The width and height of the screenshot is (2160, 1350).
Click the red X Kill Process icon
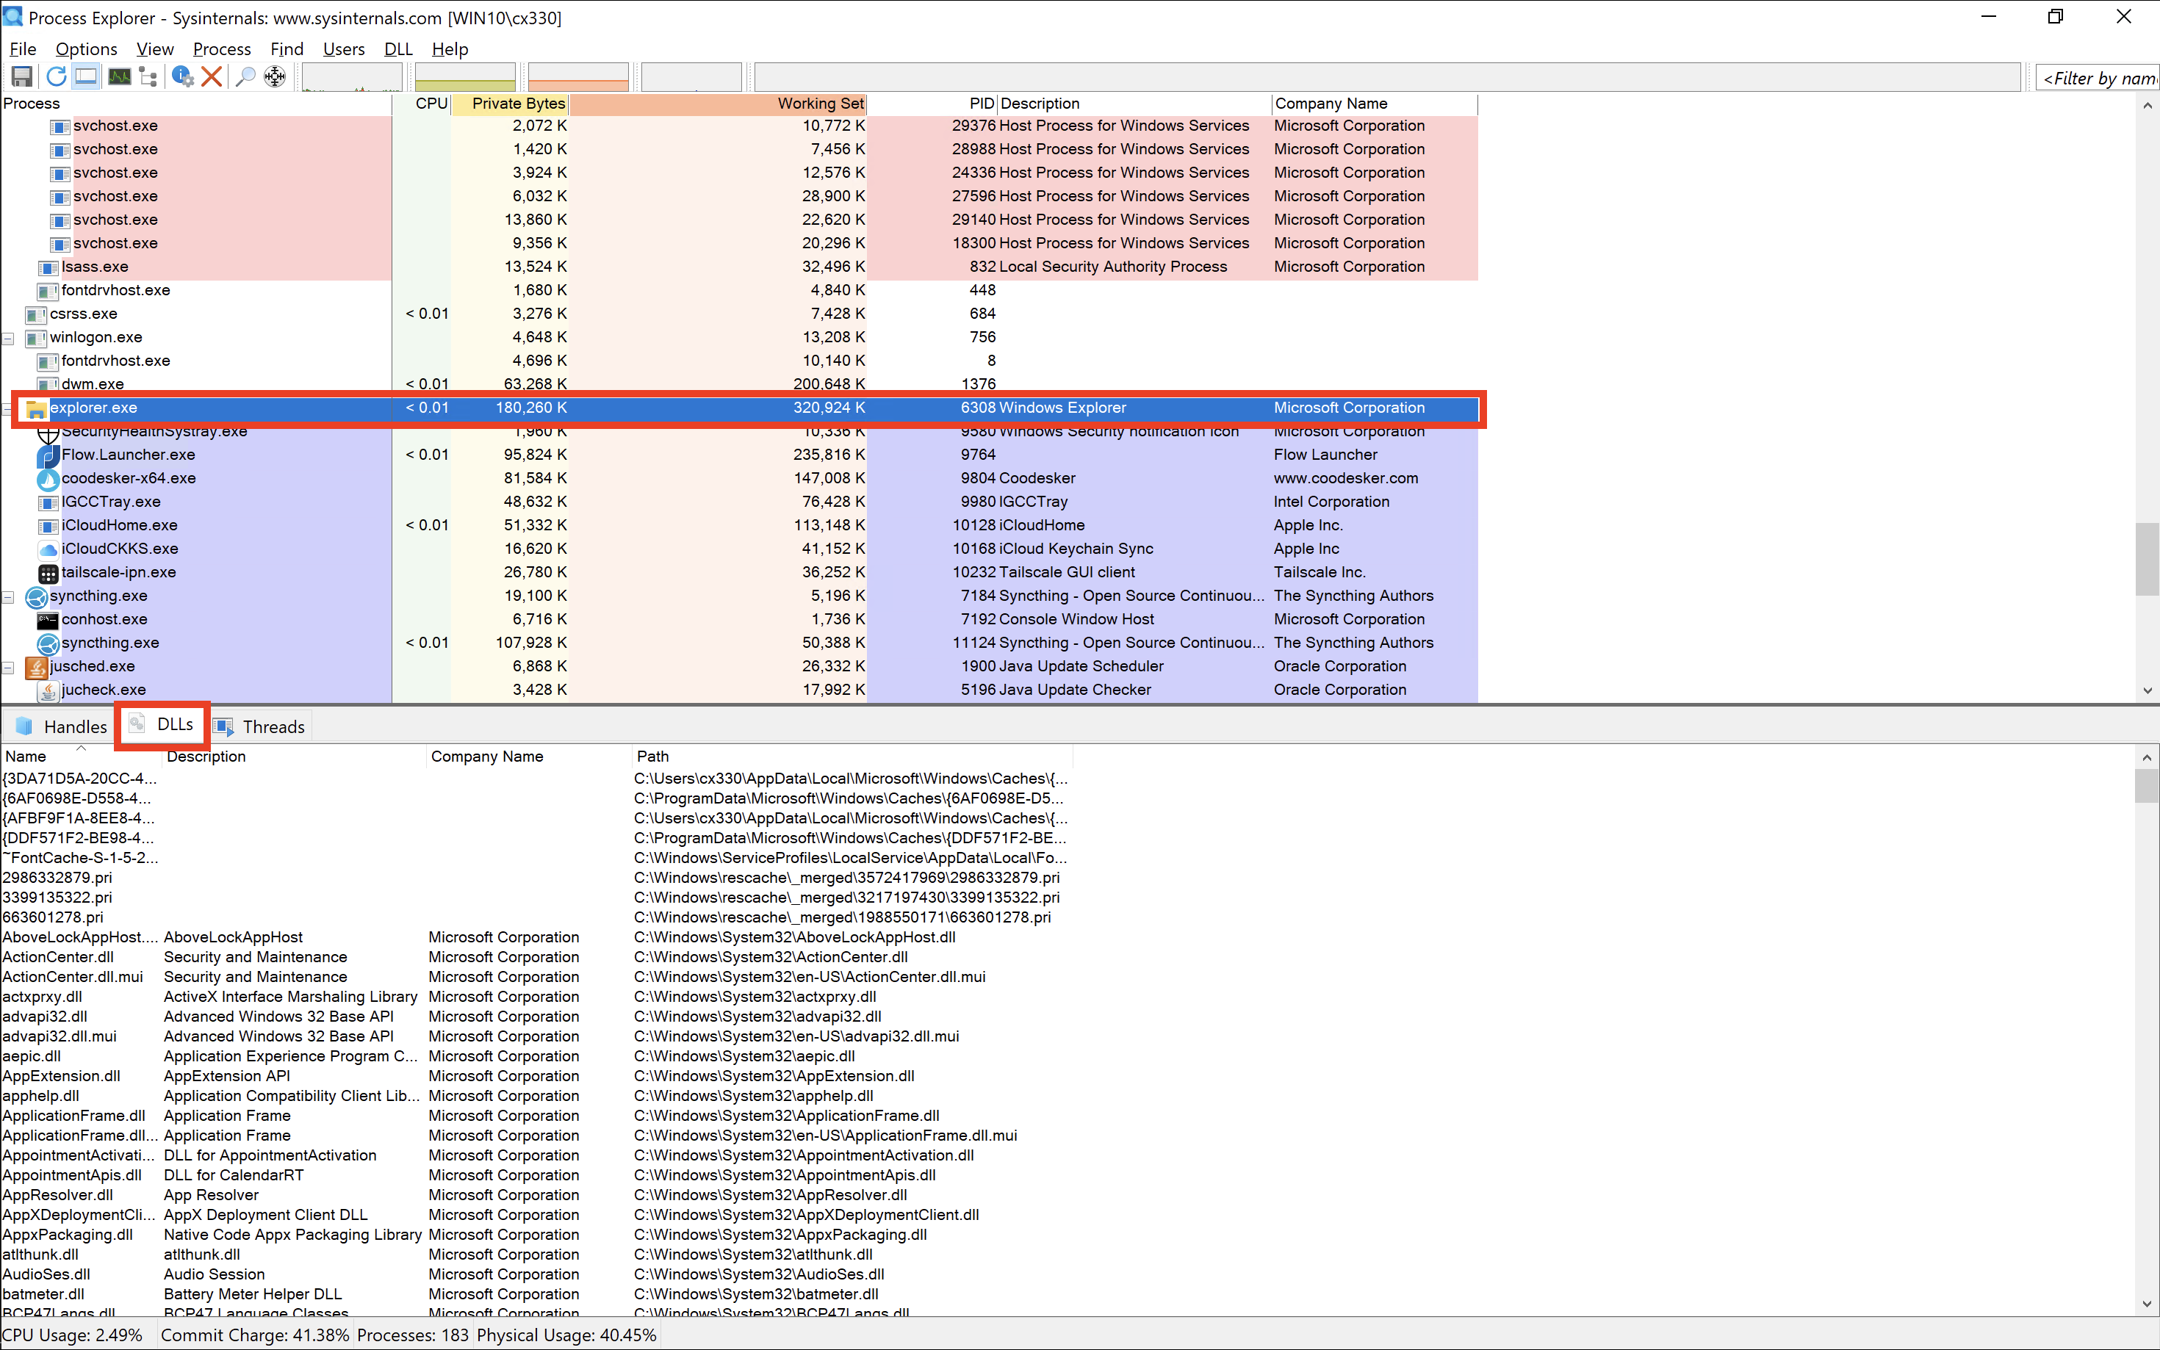tap(212, 77)
